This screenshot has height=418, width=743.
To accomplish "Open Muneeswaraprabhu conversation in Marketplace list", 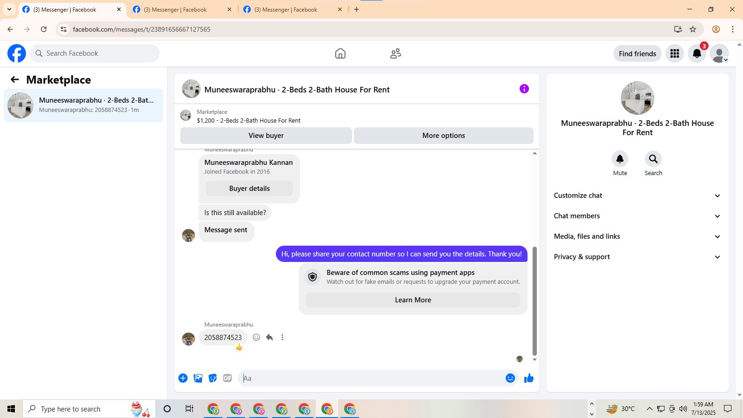I will coord(84,105).
